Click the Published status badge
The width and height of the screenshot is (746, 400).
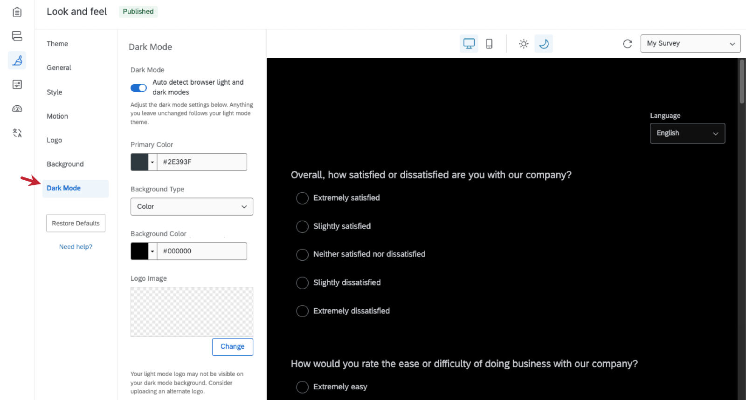click(138, 12)
